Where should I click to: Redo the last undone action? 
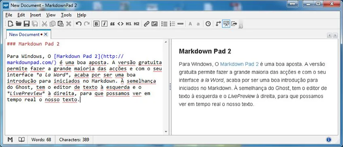click(87, 24)
